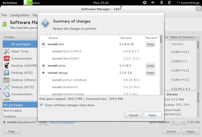Click the plus icon next to install kino
Viewport: 202px width, 137px height.
(x=43, y=44)
